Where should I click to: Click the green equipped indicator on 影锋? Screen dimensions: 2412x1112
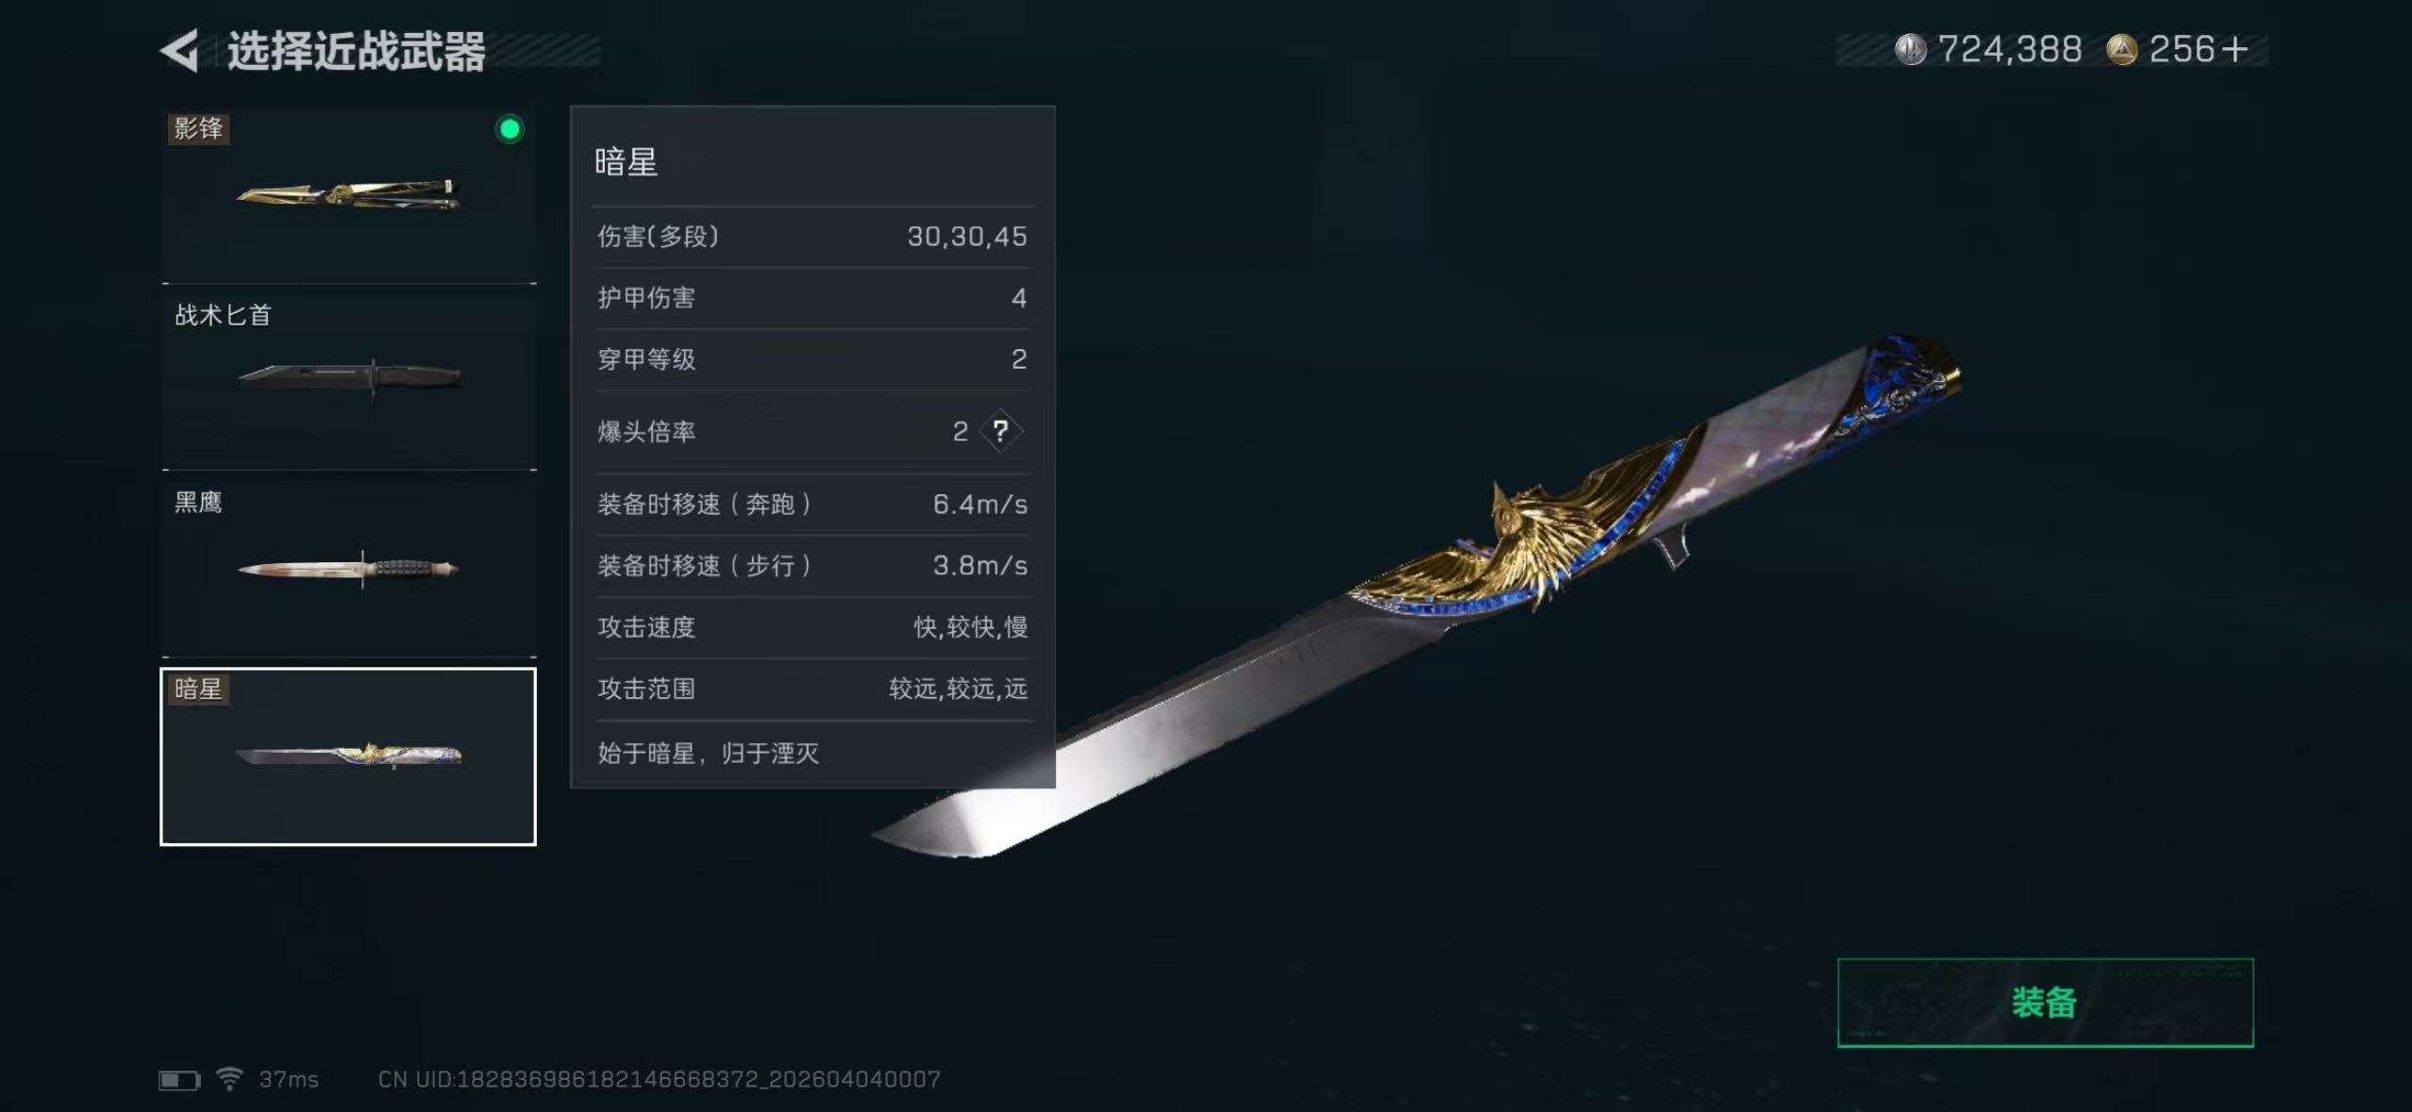point(510,129)
